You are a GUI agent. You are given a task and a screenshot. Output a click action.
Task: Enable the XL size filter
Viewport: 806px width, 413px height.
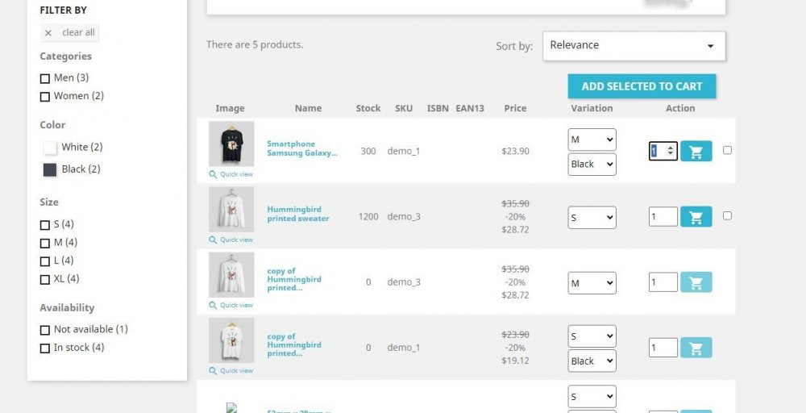pos(45,279)
